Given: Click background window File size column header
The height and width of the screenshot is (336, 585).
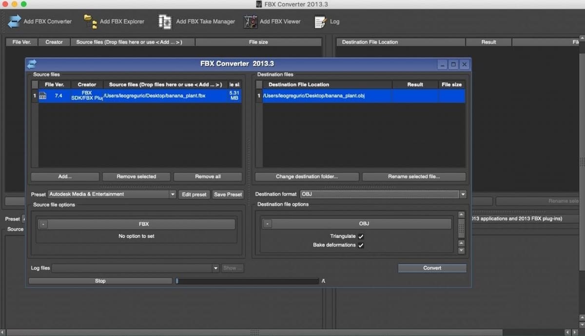Looking at the screenshot, I should point(258,42).
